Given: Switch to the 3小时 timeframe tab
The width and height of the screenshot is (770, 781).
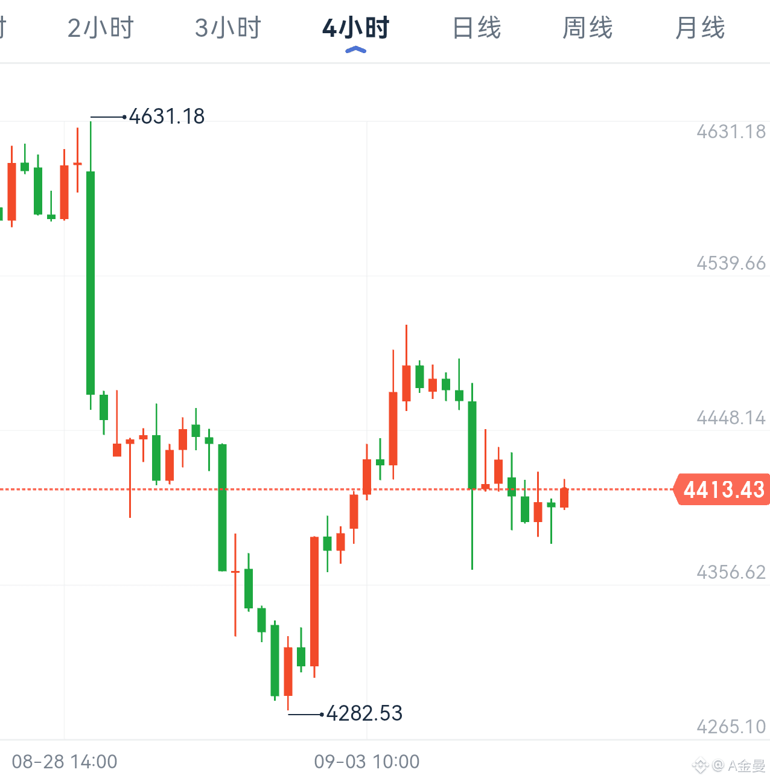Looking at the screenshot, I should click(228, 28).
